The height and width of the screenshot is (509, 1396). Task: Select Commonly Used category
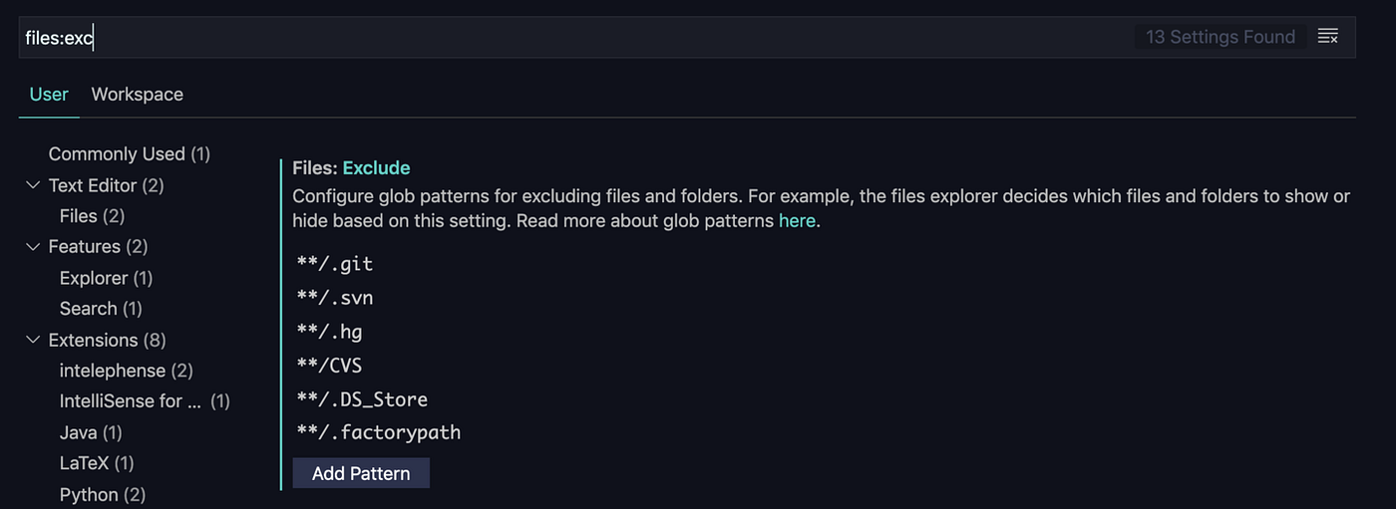(130, 153)
